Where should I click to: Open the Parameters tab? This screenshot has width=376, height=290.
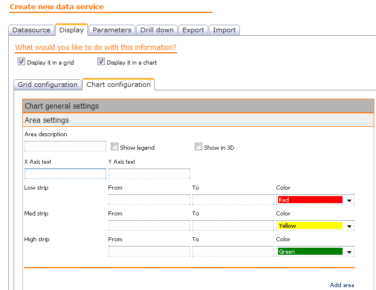click(112, 30)
